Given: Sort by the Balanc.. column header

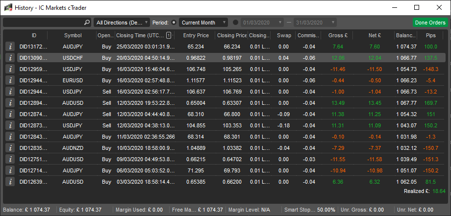Looking at the screenshot, I should tap(406, 36).
